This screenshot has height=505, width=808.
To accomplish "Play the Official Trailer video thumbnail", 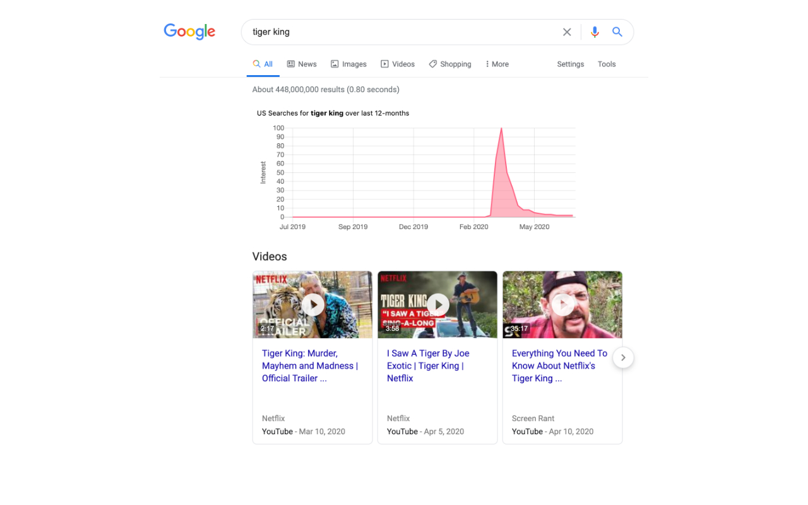I will (312, 305).
